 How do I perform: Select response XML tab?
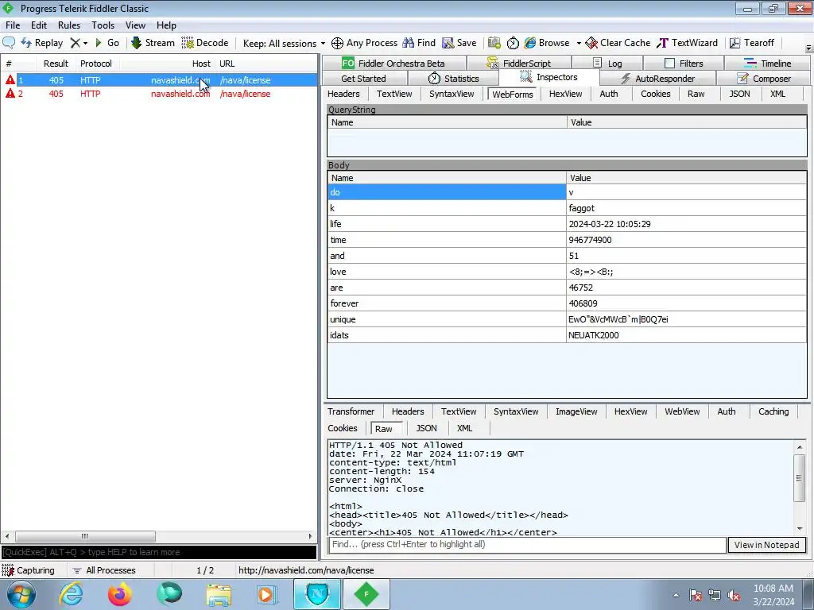click(x=464, y=428)
